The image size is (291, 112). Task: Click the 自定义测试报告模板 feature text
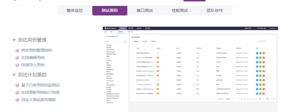[39, 100]
